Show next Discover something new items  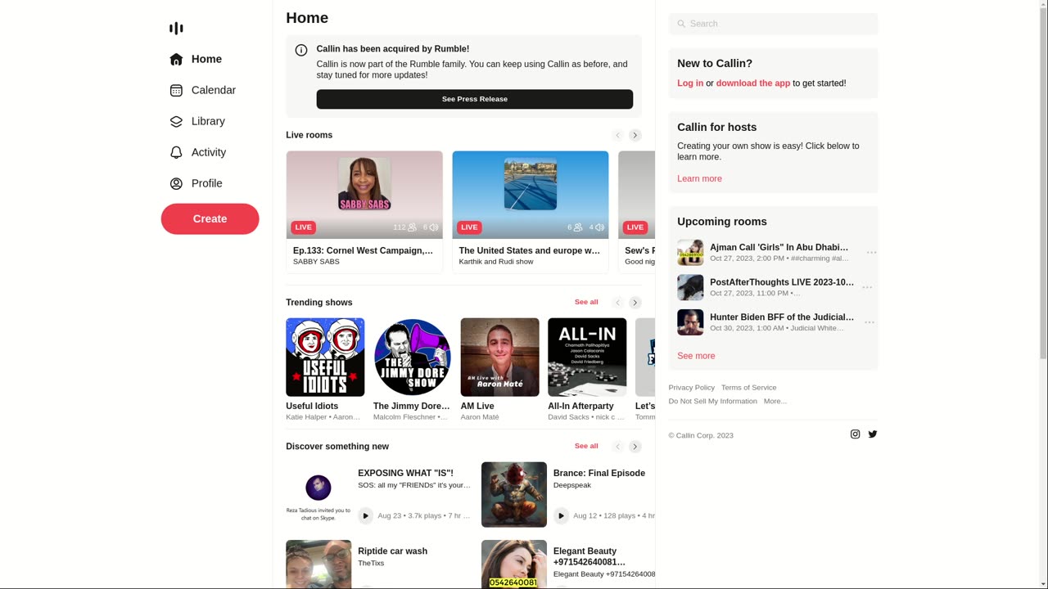[x=635, y=447]
